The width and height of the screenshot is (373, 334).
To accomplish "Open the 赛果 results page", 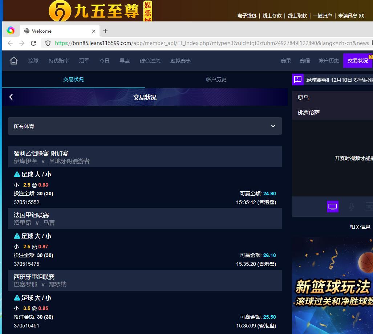I will [286, 61].
